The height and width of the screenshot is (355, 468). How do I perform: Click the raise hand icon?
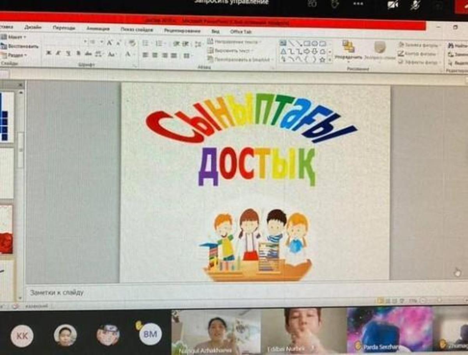[x=335, y=4]
